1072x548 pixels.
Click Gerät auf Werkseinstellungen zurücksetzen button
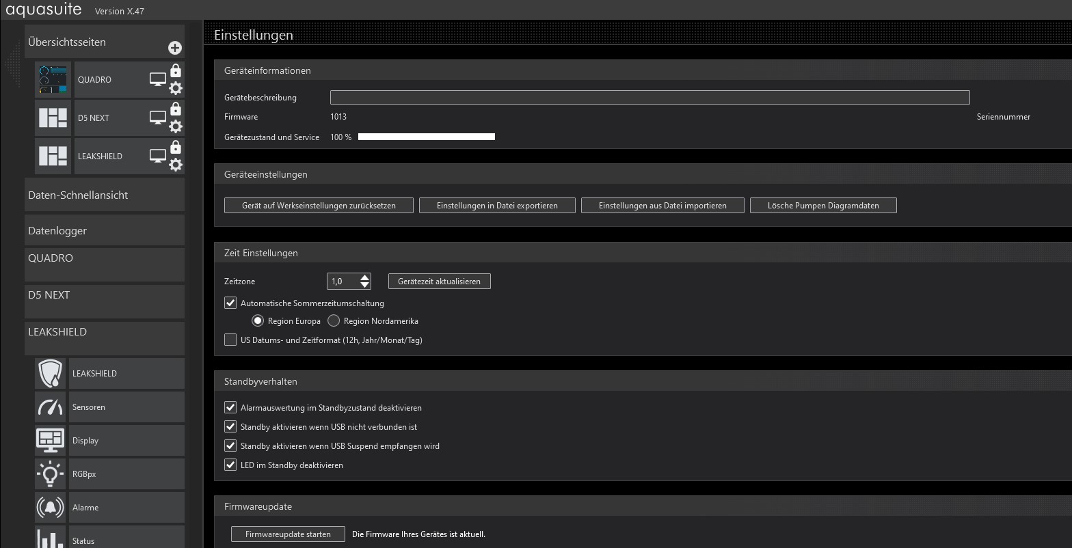(x=319, y=205)
